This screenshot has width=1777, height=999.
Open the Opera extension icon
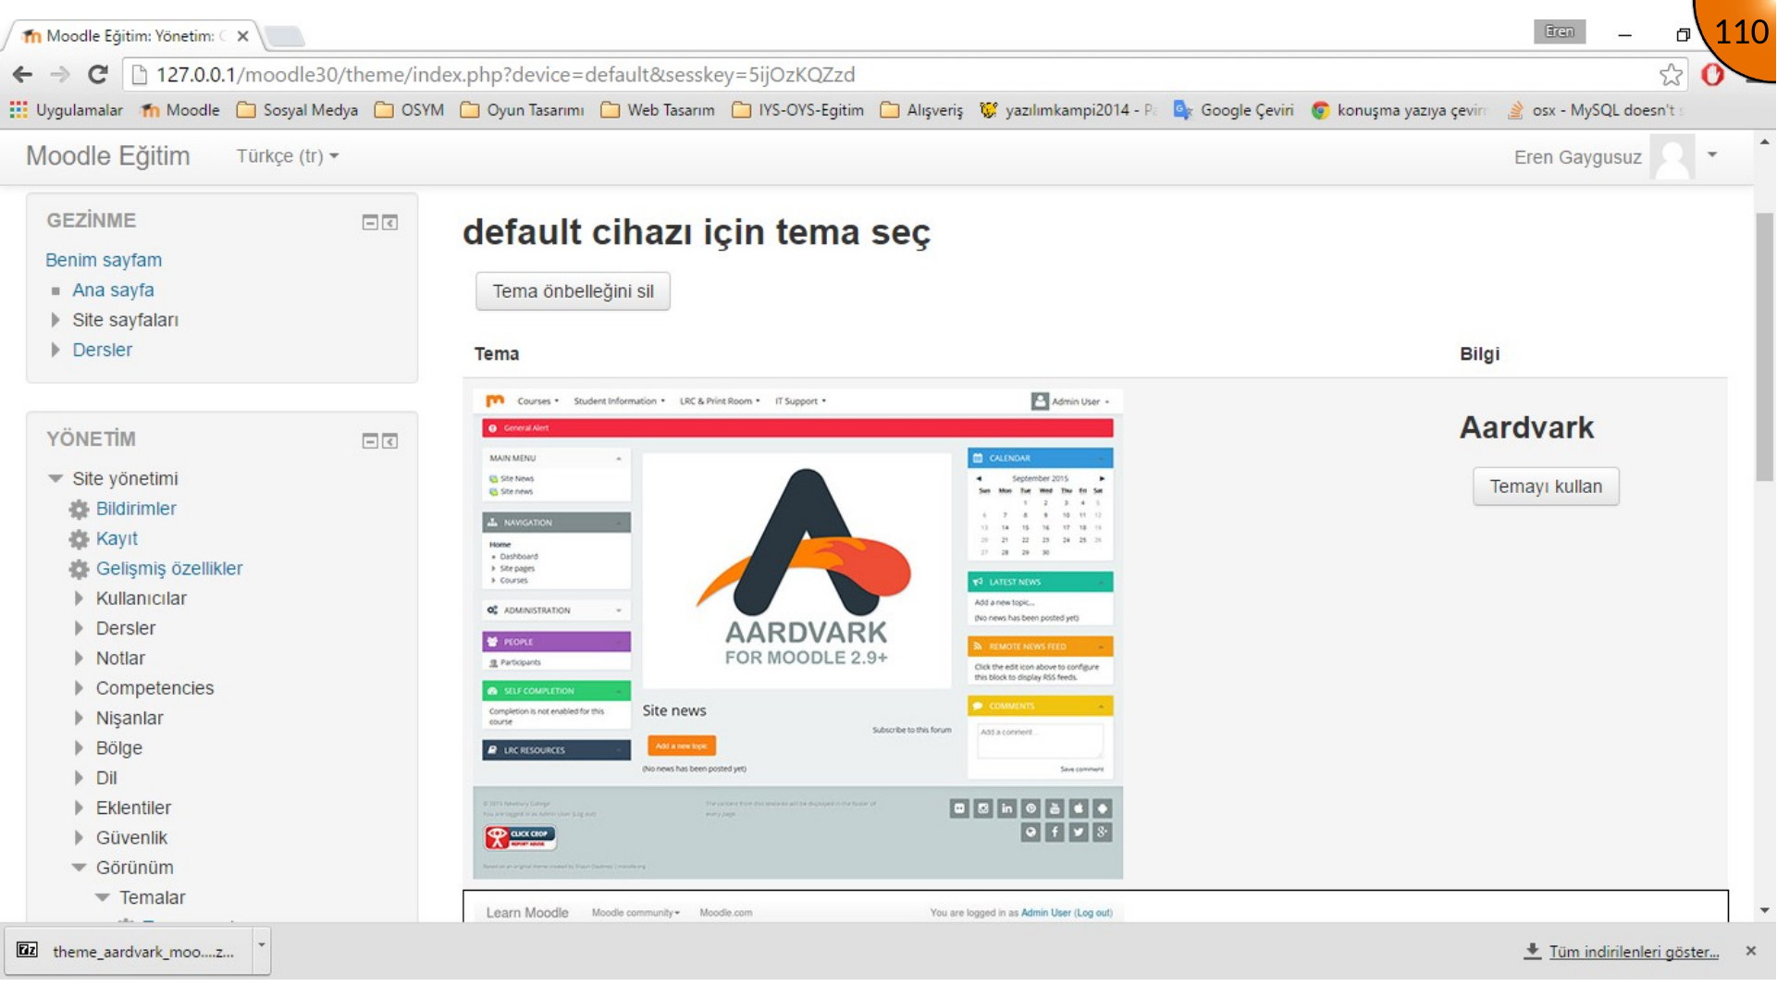pyautogui.click(x=1712, y=75)
